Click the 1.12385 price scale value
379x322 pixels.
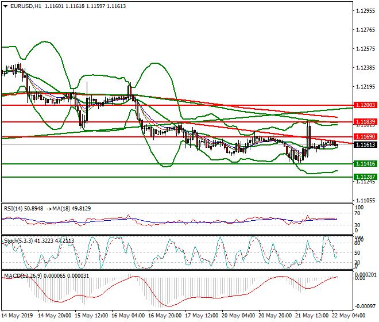[x=366, y=67]
